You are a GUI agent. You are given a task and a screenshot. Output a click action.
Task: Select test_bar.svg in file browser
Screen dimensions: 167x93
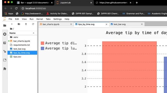(22, 49)
